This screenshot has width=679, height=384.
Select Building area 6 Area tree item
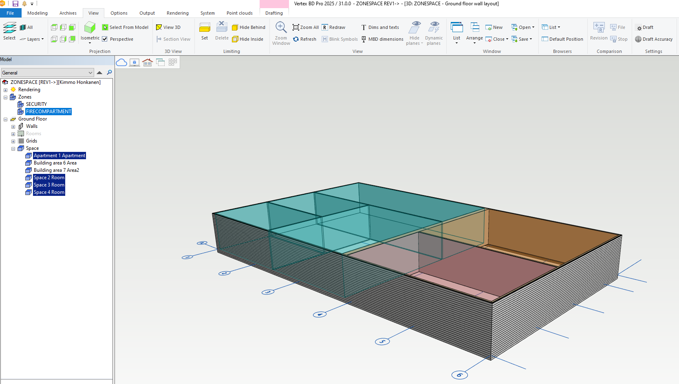tap(55, 163)
